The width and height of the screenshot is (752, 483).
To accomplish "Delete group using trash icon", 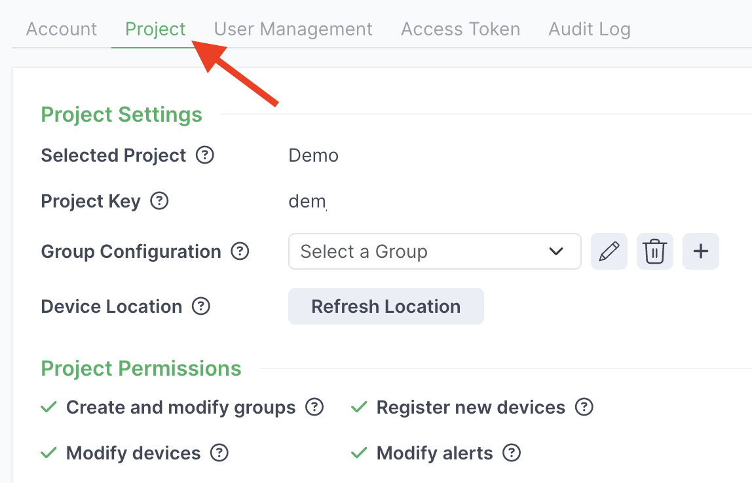I will click(x=654, y=251).
